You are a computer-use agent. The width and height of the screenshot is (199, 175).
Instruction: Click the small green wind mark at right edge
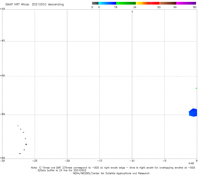pos(196,88)
